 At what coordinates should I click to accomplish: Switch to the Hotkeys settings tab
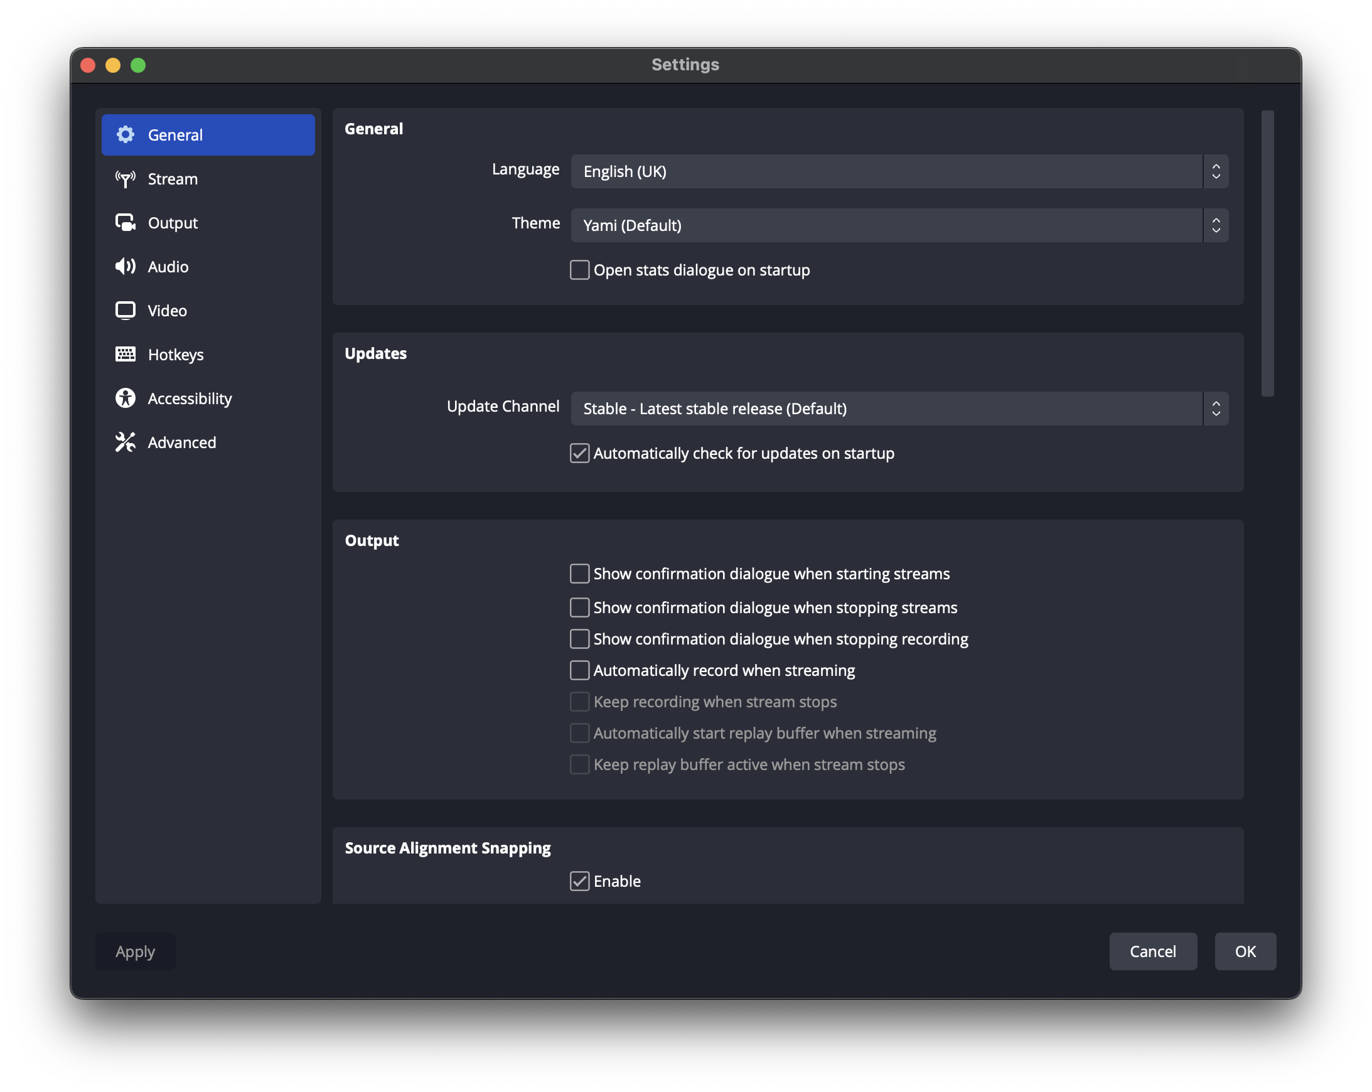point(176,355)
